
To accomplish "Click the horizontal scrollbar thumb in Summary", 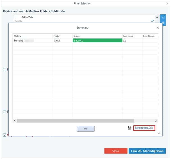I will coord(76,121).
